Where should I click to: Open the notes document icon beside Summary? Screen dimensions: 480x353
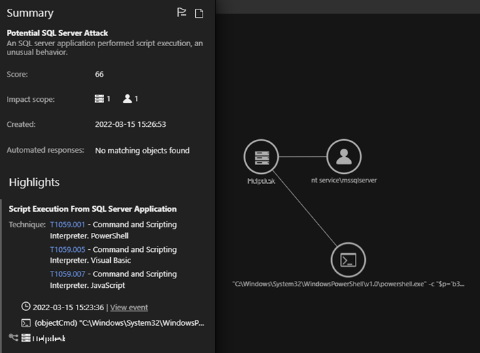(x=199, y=13)
